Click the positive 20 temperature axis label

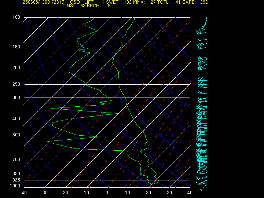148,193
